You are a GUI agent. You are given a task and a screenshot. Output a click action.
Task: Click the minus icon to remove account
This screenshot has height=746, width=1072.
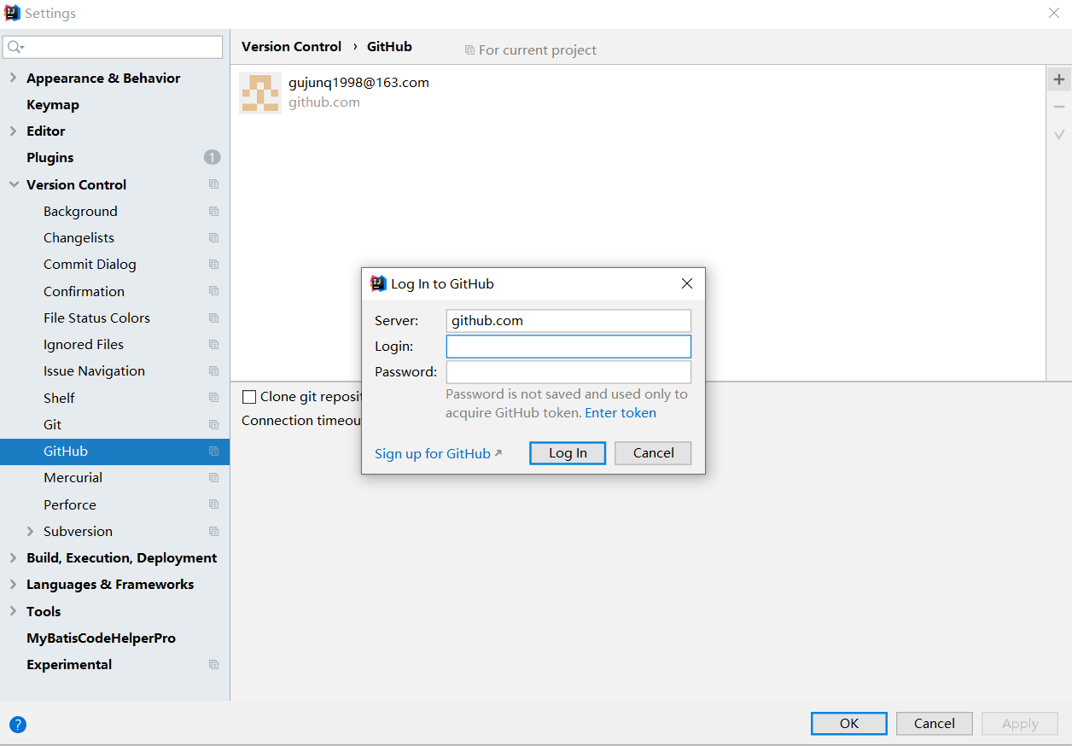coord(1058,108)
